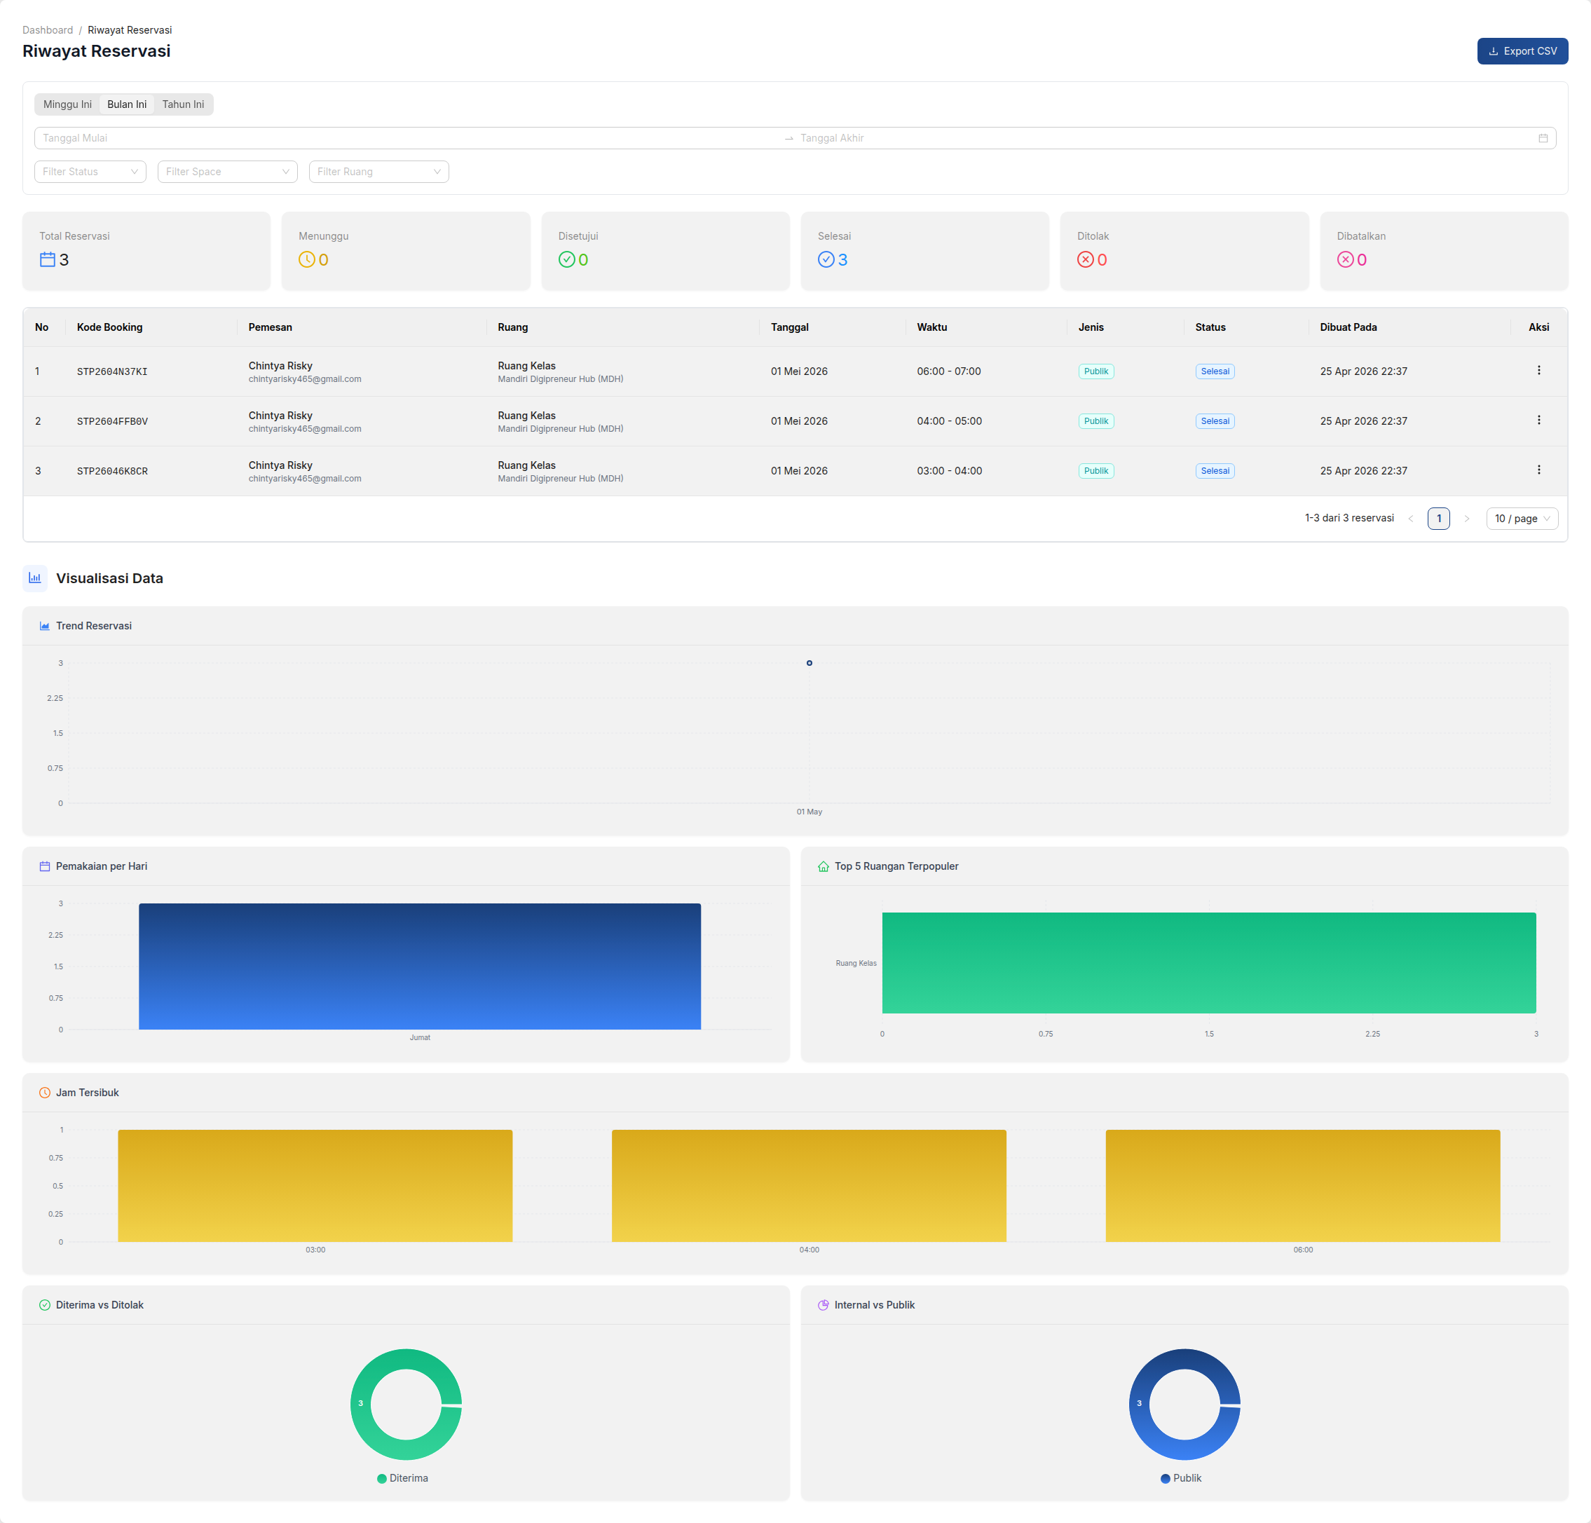Click the Tanggal Mulai date input
This screenshot has width=1591, height=1523.
(x=410, y=138)
